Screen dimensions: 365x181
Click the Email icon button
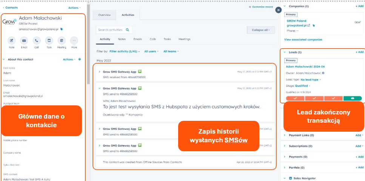[24, 41]
